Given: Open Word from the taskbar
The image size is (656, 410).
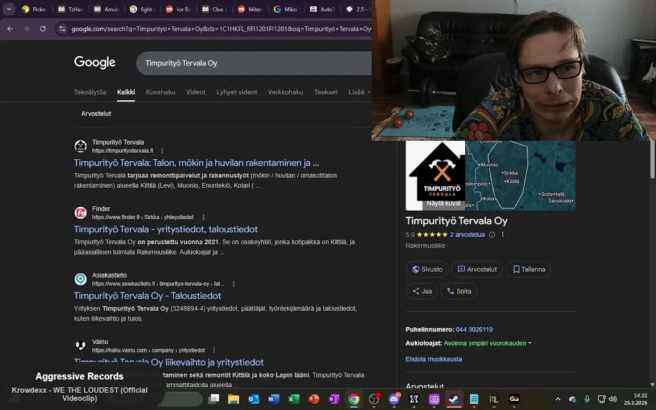Looking at the screenshot, I should tap(273, 399).
